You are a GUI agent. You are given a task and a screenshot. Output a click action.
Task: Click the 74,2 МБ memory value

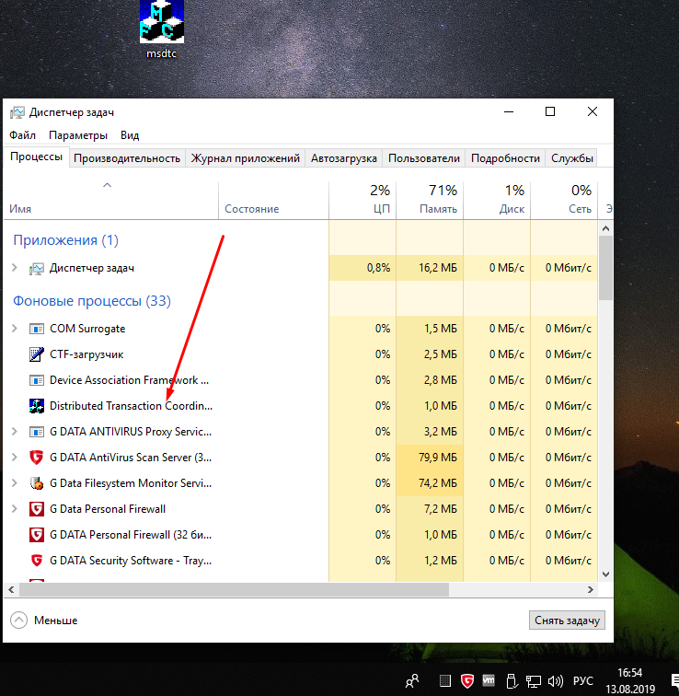click(x=437, y=483)
